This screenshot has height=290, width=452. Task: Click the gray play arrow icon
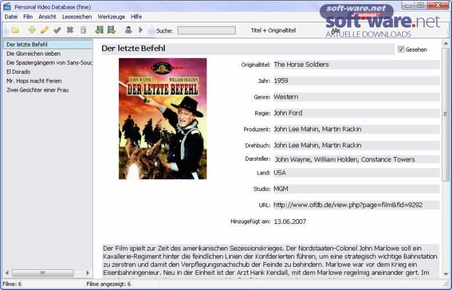click(140, 30)
